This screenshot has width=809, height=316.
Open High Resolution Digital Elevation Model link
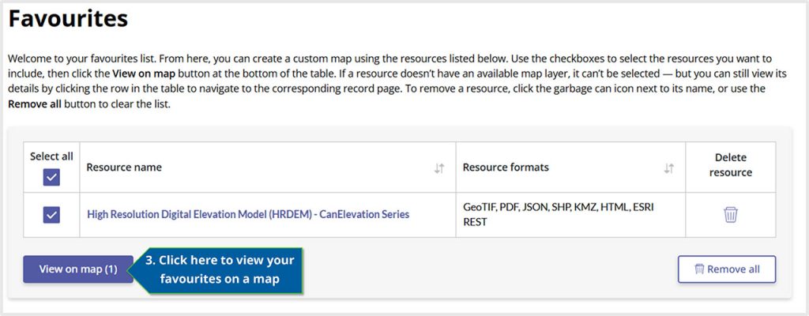(x=248, y=214)
